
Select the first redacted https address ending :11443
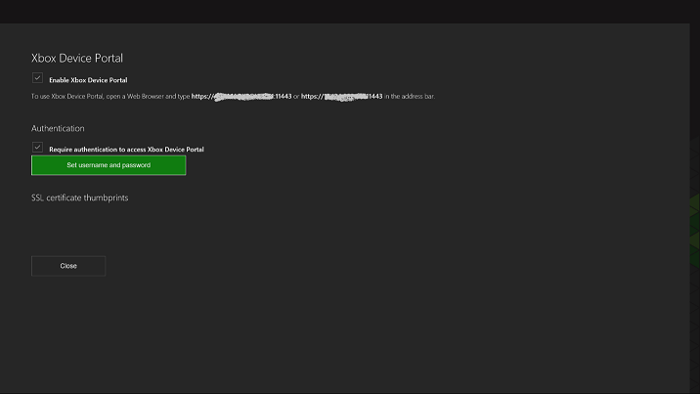pyautogui.click(x=241, y=97)
